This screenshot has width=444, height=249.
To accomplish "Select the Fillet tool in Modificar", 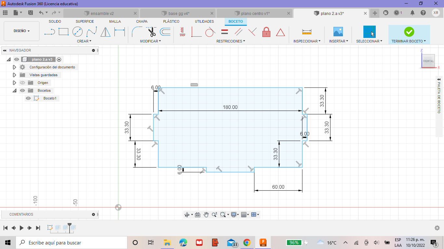I will pos(137,32).
